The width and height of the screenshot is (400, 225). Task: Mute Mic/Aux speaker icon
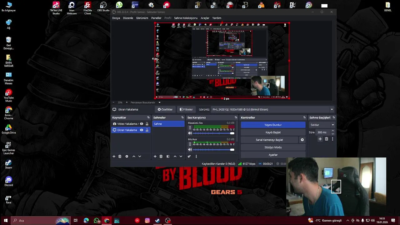[x=190, y=150]
